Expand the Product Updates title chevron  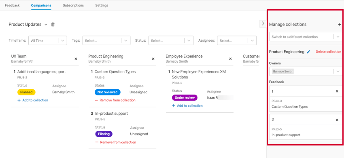pyautogui.click(x=46, y=25)
